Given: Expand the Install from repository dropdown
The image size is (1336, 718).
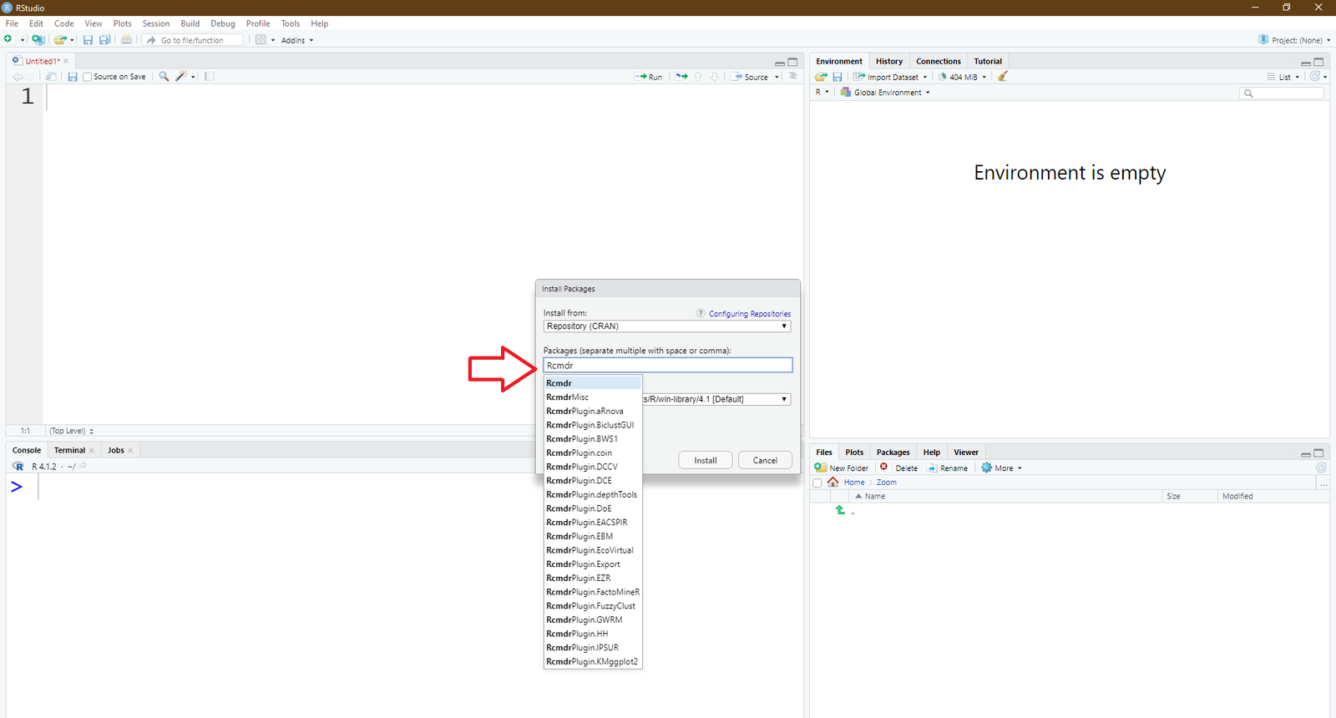Looking at the screenshot, I should (666, 326).
